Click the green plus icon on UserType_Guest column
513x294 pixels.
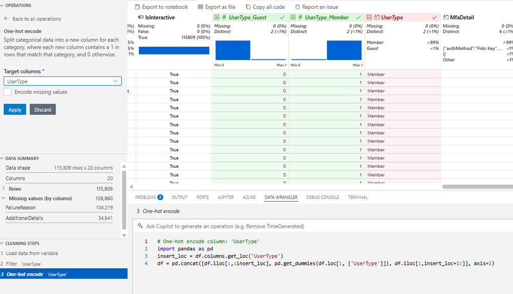coord(217,17)
